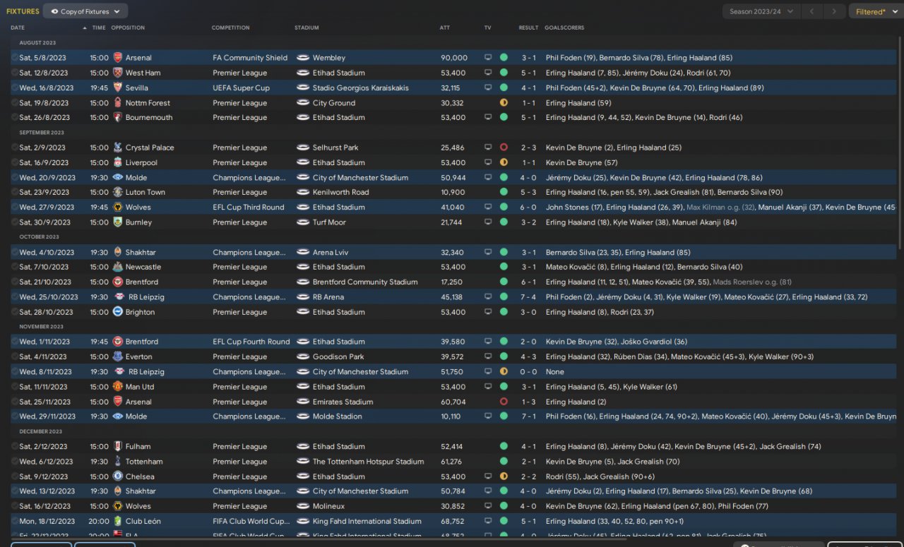Toggle the tick circle beside Sat, 28/10/2023
Image resolution: width=904 pixels, height=547 pixels.
(x=15, y=312)
